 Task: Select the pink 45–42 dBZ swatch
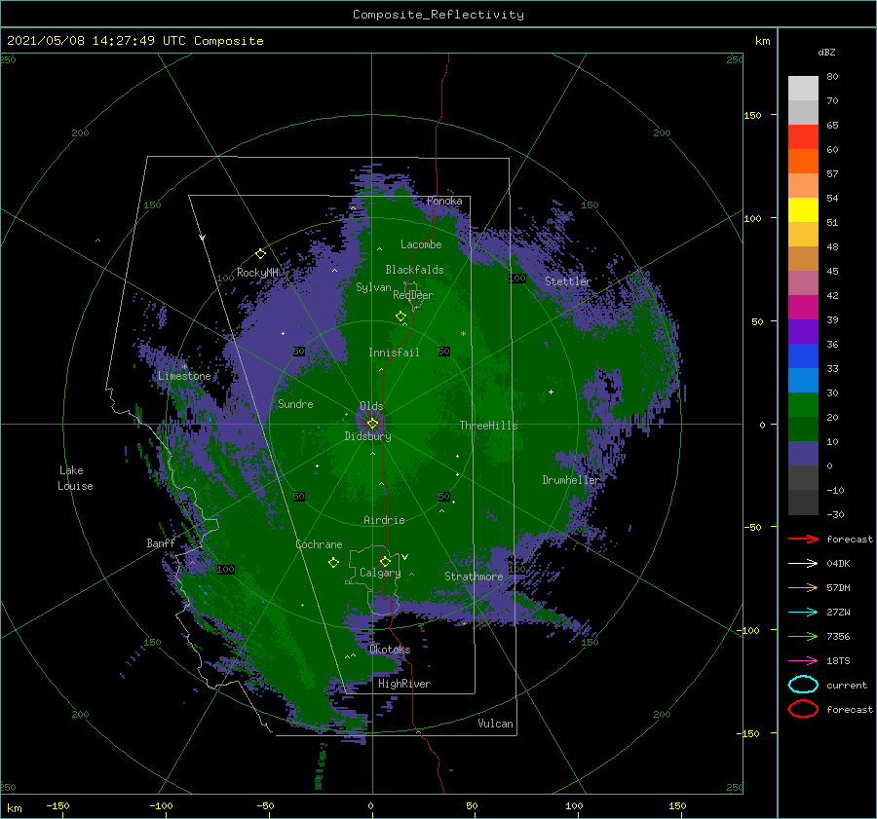[803, 283]
